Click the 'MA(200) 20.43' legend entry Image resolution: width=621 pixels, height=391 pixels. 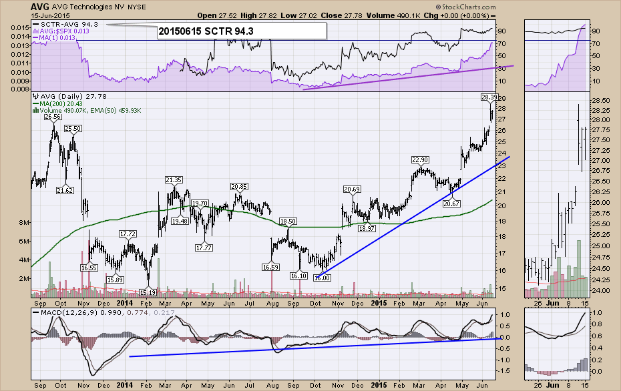[x=58, y=103]
